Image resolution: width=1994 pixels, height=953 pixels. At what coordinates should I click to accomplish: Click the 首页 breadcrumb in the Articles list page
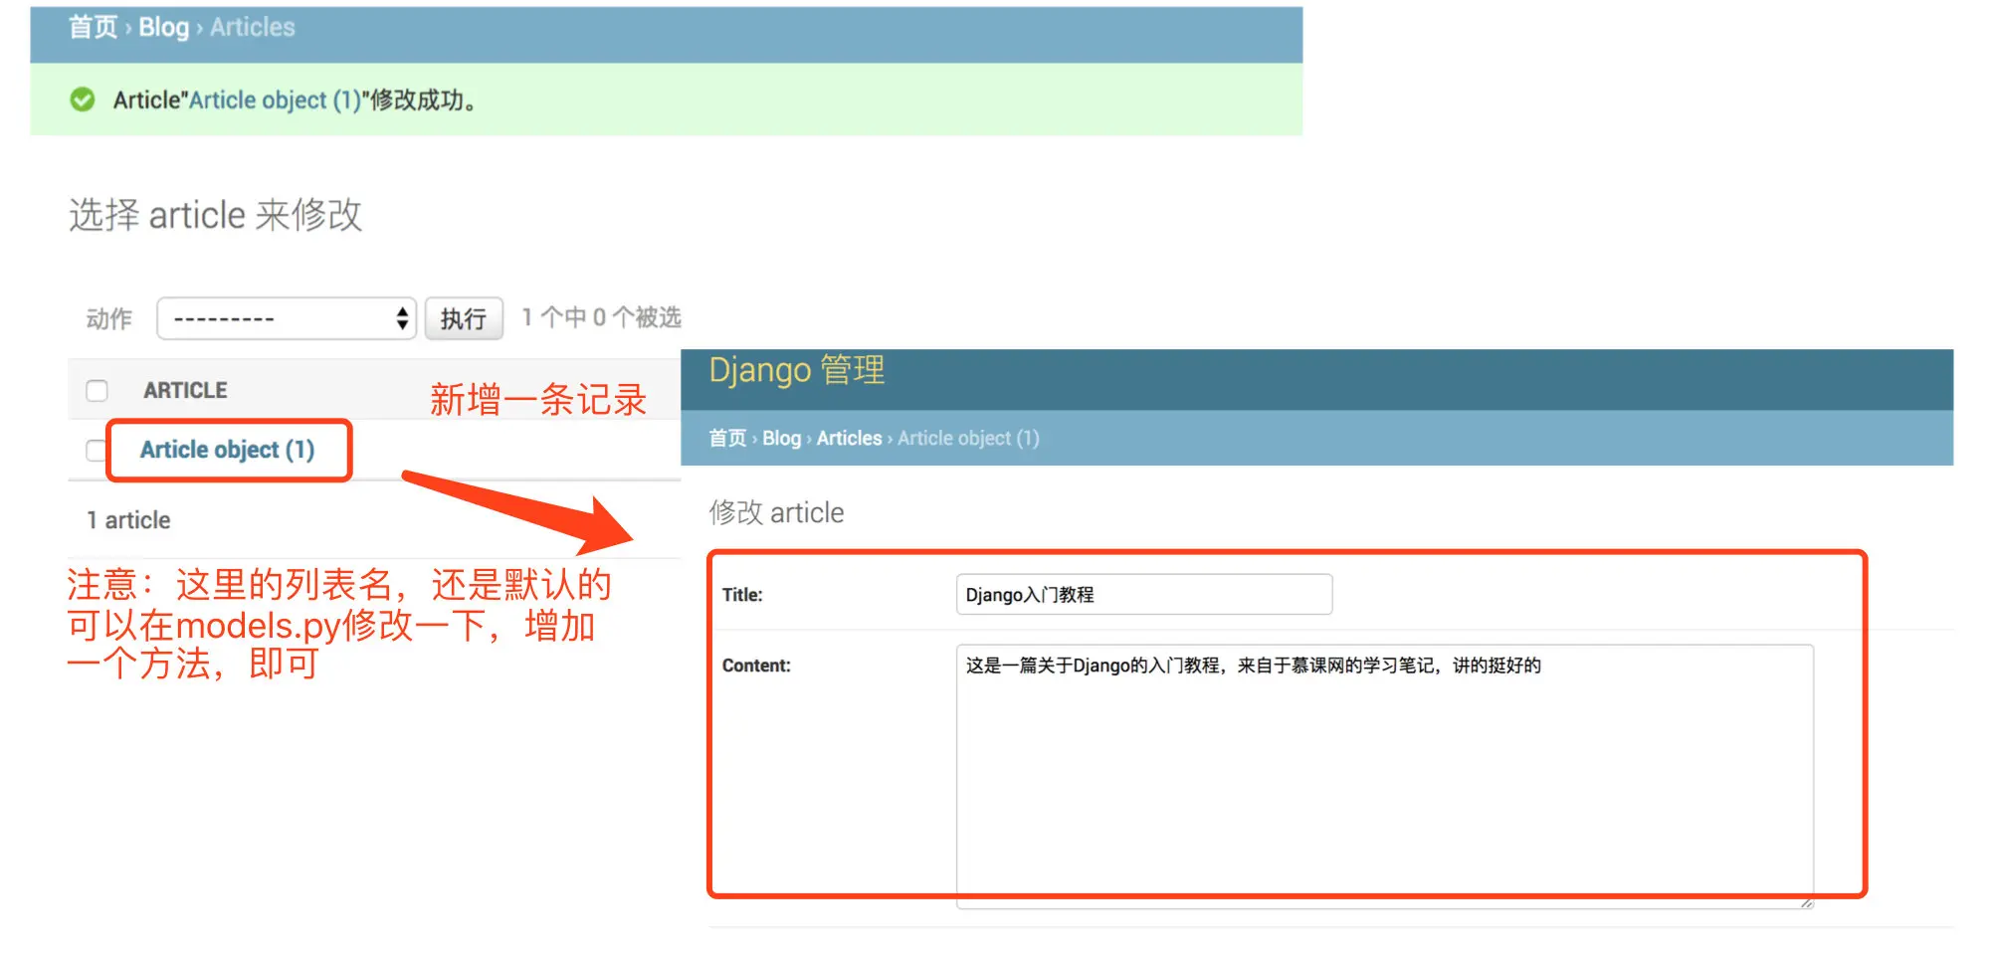point(93,27)
